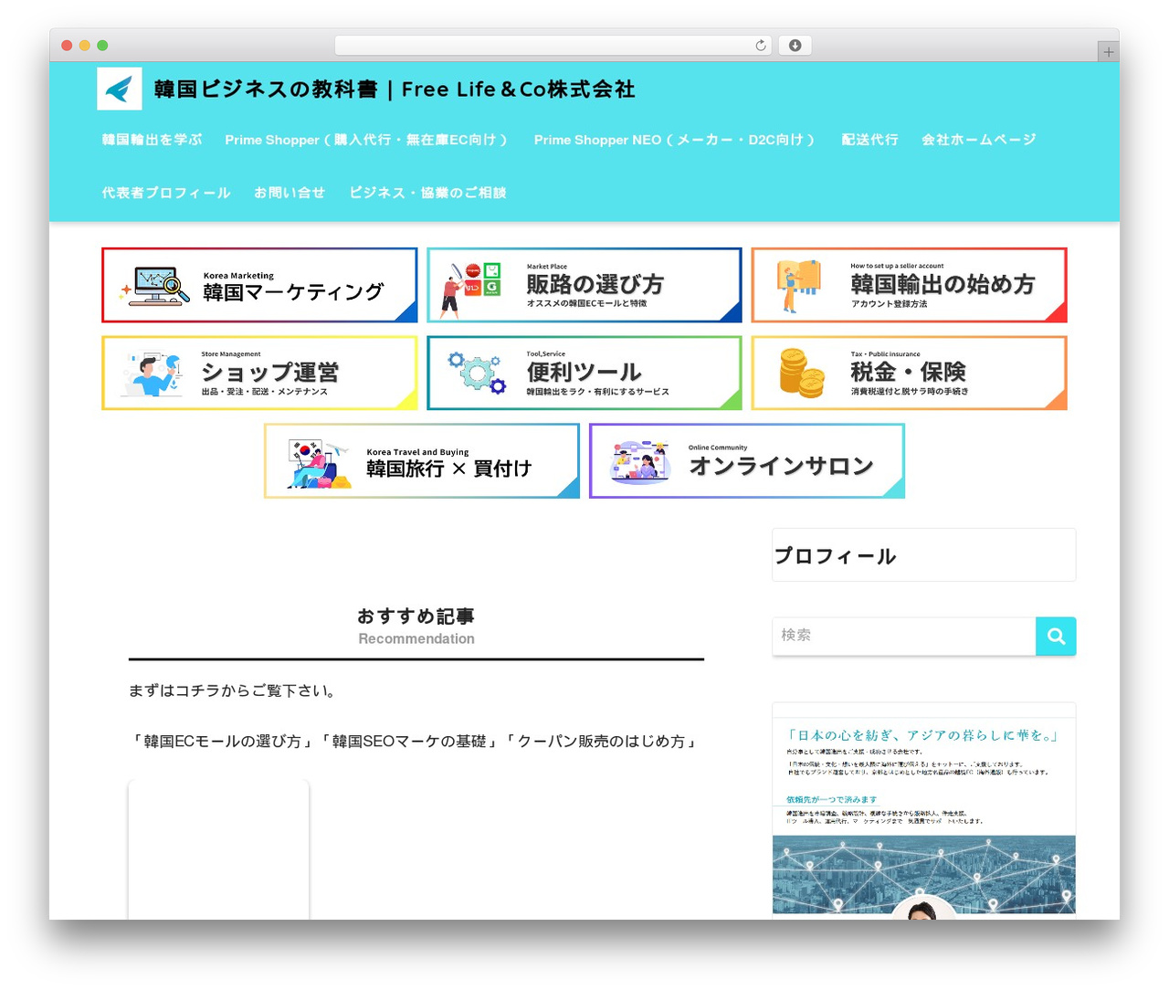The height and width of the screenshot is (990, 1169).
Task: Click the まずはコチラからご覧下さい text
Action: 234,691
